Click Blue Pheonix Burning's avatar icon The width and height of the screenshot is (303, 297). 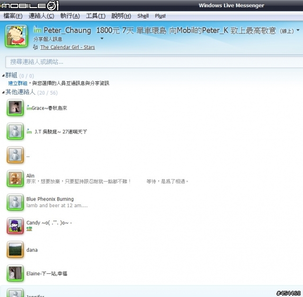(15, 202)
